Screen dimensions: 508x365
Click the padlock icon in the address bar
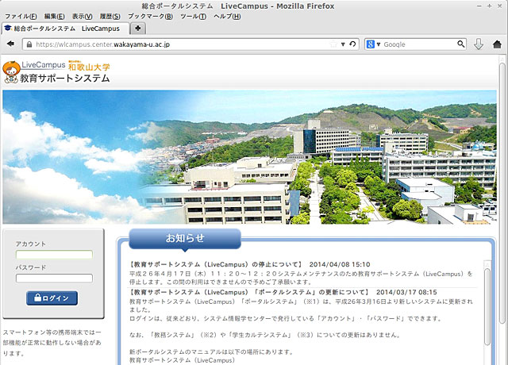click(x=29, y=44)
